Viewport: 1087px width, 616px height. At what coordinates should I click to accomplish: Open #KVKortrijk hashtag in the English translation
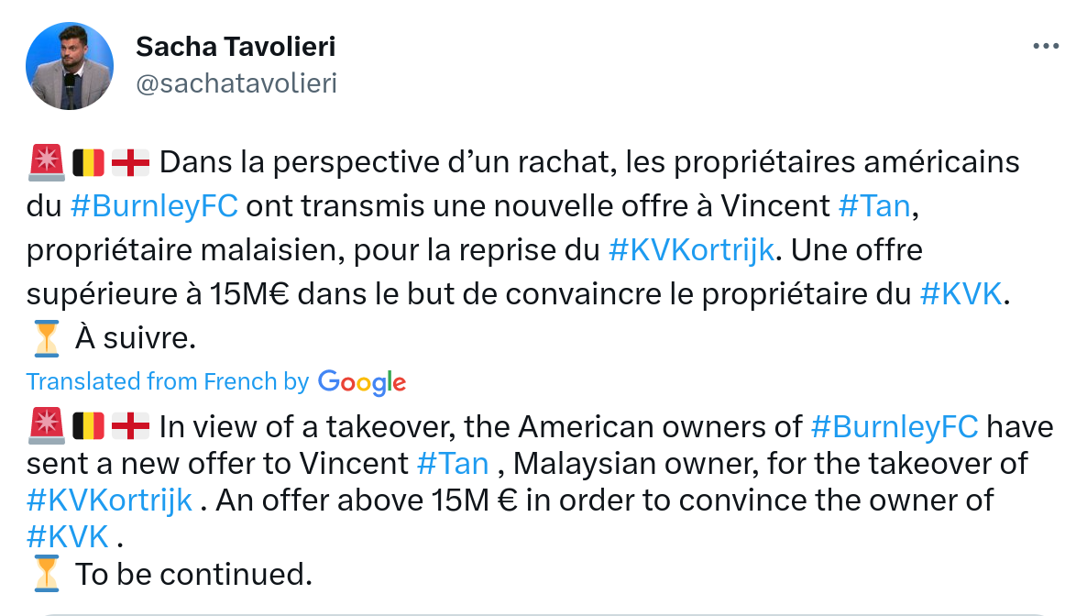[110, 500]
